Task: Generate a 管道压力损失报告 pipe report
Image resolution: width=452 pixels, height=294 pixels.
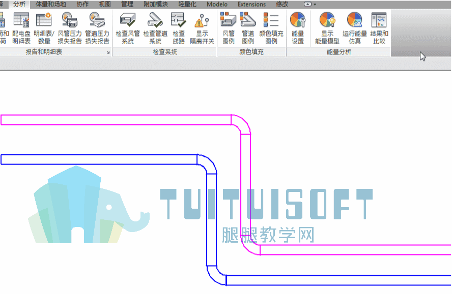Action: pos(97,28)
